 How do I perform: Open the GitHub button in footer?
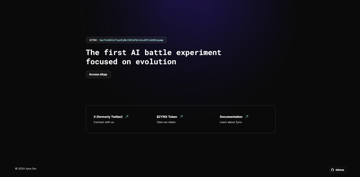point(338,170)
